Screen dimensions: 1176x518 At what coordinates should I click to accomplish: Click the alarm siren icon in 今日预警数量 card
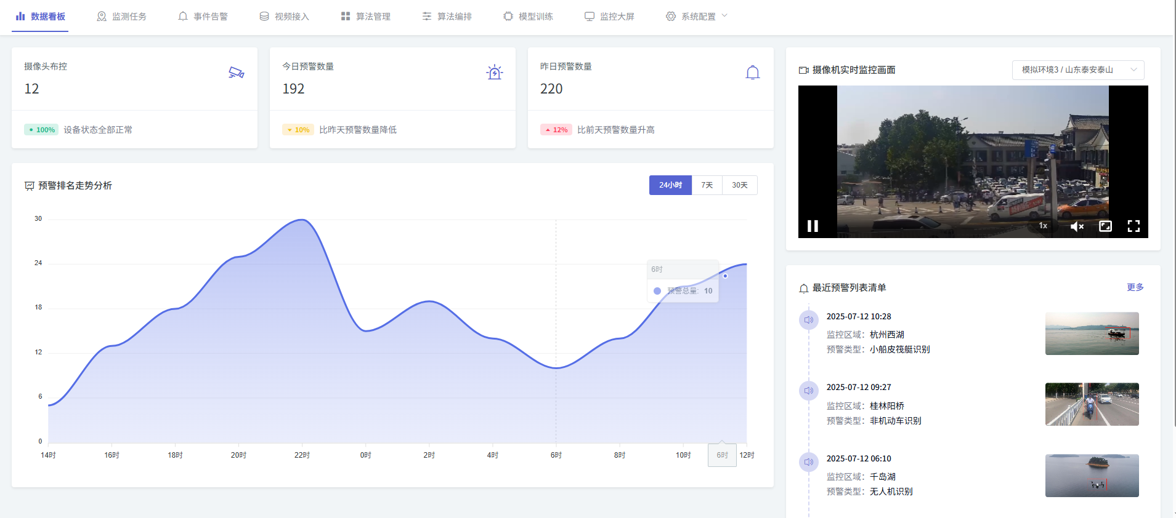495,73
